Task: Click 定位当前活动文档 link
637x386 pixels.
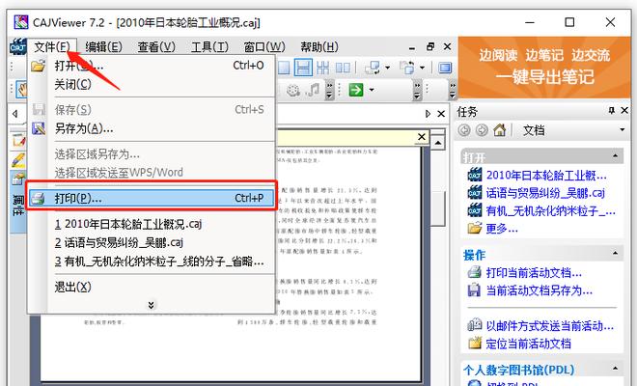Action: [528, 344]
